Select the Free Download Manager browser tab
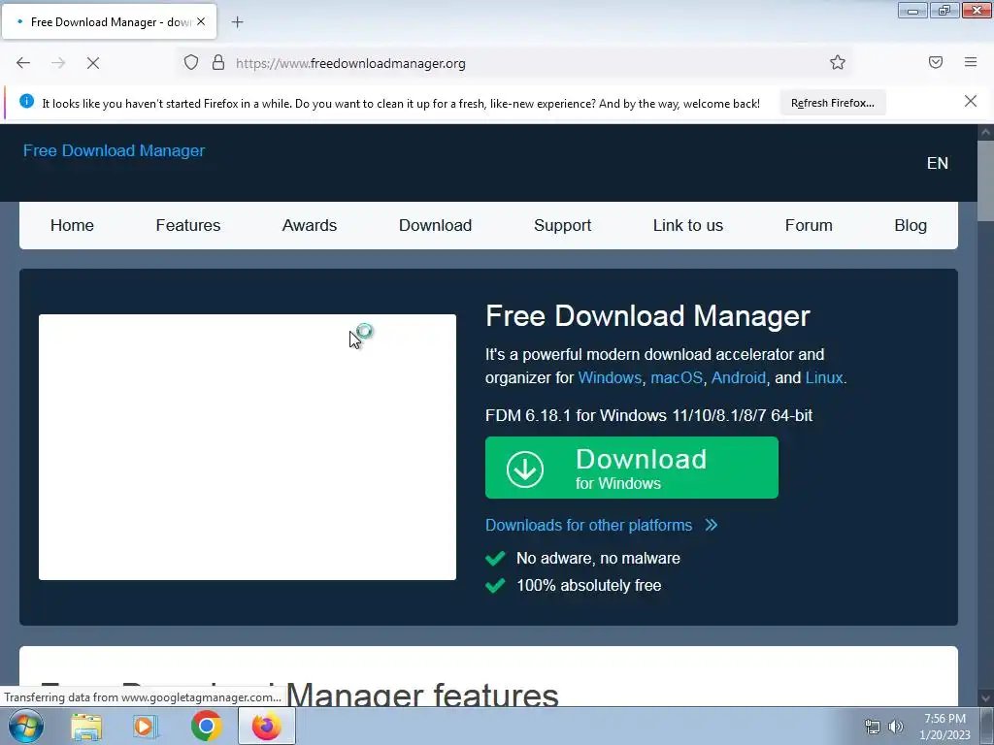 (109, 21)
